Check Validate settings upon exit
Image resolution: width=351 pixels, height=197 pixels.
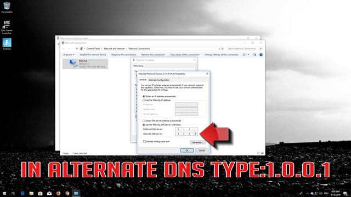(x=144, y=141)
